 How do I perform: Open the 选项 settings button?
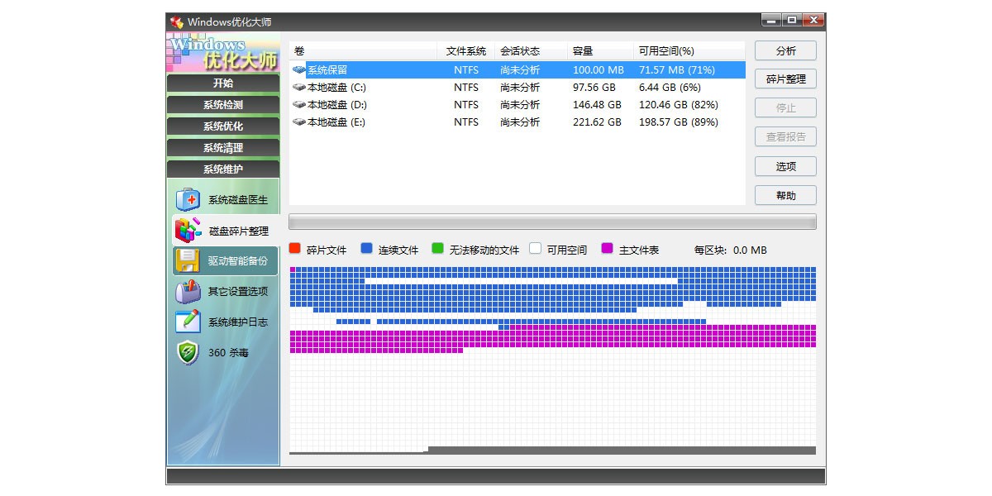785,166
